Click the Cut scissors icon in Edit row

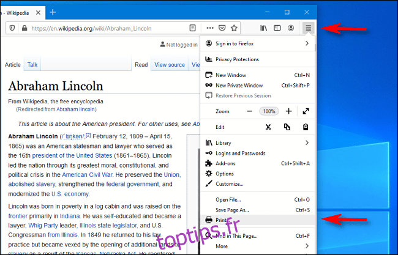(x=268, y=127)
